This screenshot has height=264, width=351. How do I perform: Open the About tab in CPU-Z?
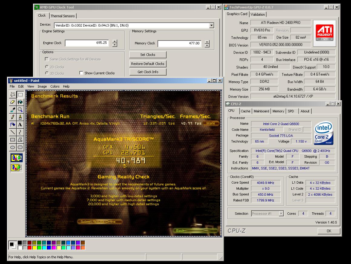305,111
